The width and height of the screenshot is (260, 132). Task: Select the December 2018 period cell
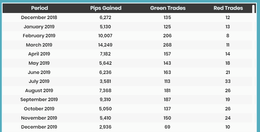(39, 18)
